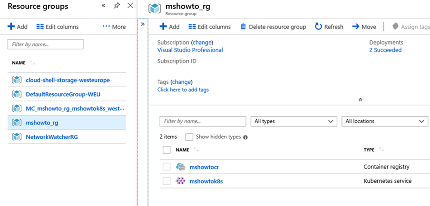Open the More menu in Resource groups
Viewport: 430px width, 206px height.
tap(114, 27)
